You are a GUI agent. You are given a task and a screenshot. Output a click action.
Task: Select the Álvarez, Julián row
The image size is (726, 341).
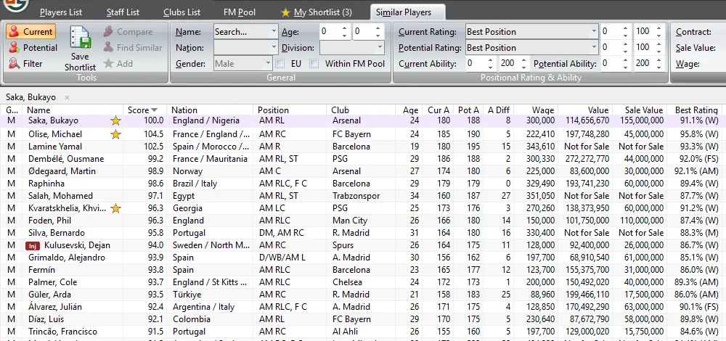tap(361, 307)
